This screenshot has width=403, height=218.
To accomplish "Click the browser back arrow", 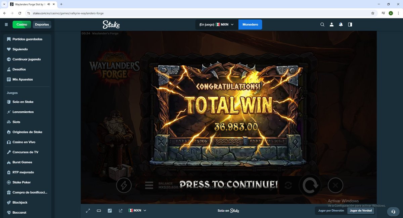I will 5,13.
